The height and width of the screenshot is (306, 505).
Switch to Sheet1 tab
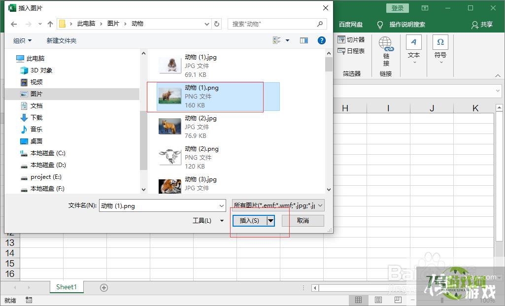click(x=67, y=287)
